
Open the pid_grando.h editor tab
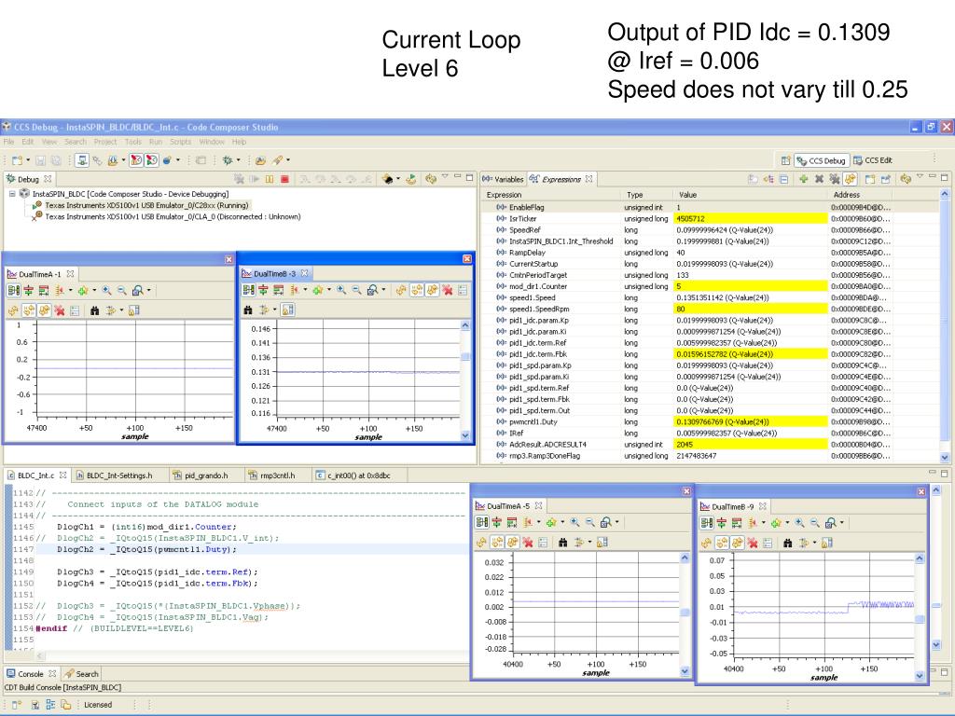[201, 475]
